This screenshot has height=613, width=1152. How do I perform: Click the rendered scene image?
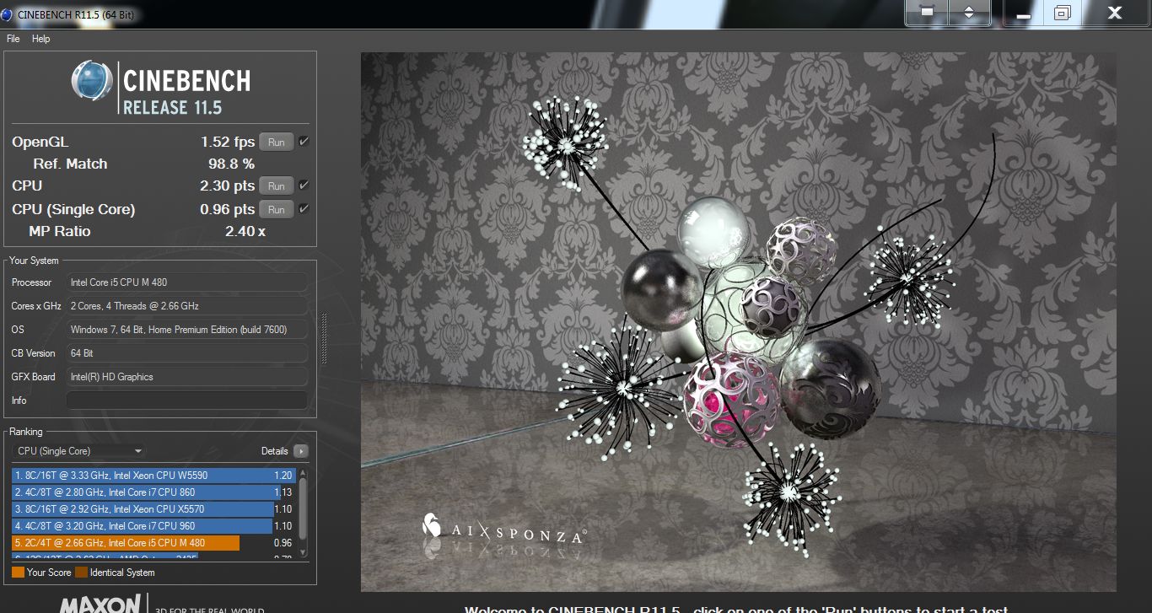pyautogui.click(x=739, y=322)
